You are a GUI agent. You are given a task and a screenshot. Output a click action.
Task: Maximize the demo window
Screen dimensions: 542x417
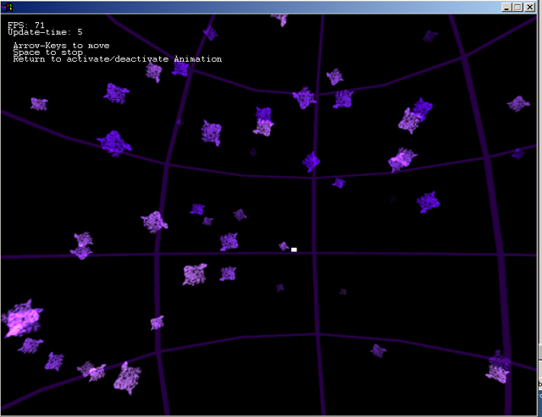[517, 8]
